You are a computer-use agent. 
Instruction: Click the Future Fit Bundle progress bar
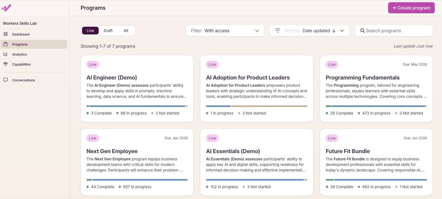(x=376, y=180)
